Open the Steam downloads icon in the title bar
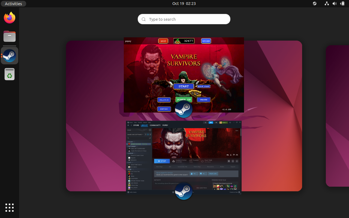 [206, 123]
